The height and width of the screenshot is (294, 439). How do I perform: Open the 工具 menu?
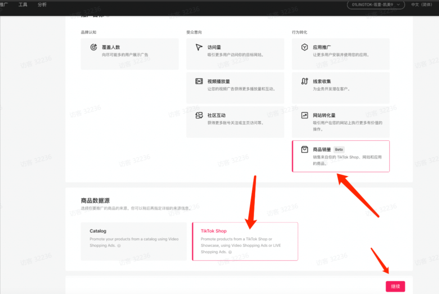tap(23, 5)
